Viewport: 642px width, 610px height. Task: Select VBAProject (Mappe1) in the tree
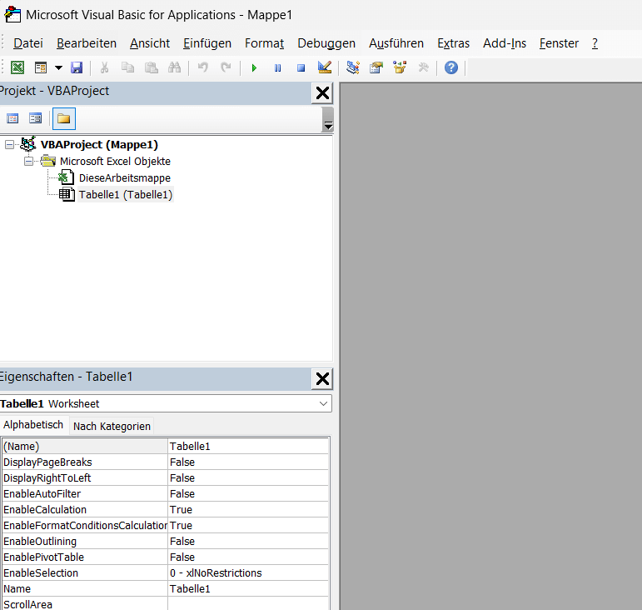point(99,145)
